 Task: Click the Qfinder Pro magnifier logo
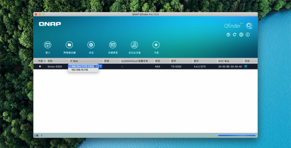click(249, 26)
